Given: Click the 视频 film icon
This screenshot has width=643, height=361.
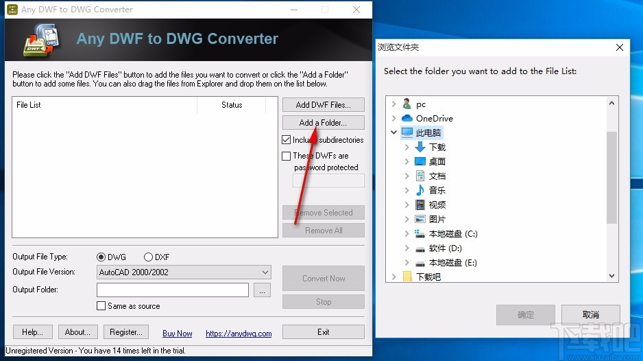Looking at the screenshot, I should click(420, 205).
